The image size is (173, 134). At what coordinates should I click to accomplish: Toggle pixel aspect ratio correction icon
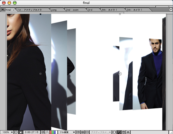tap(87, 132)
